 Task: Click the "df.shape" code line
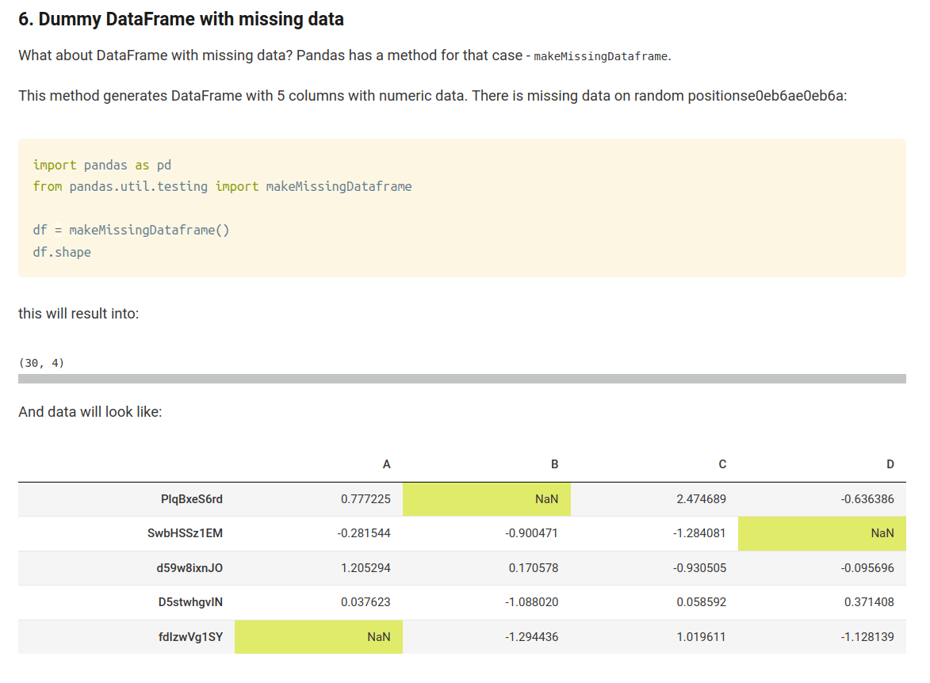(62, 252)
